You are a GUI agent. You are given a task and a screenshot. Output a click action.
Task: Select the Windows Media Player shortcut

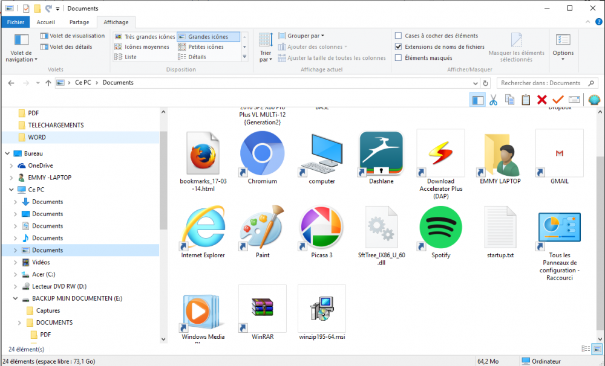[203, 311]
